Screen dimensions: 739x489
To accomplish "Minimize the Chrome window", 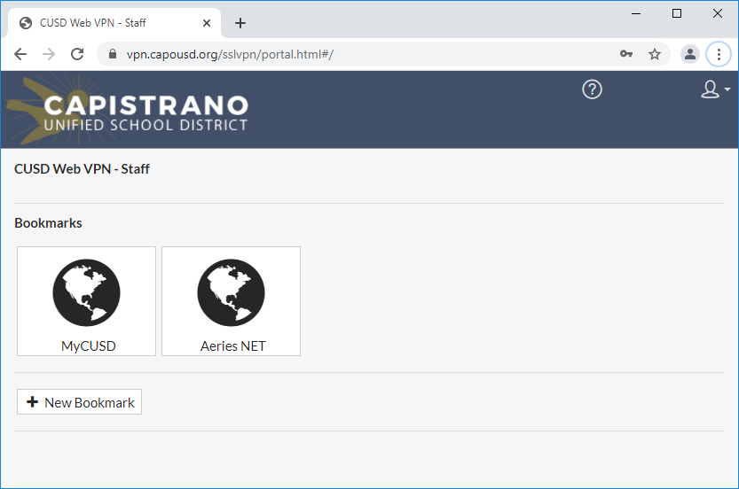I will click(636, 13).
